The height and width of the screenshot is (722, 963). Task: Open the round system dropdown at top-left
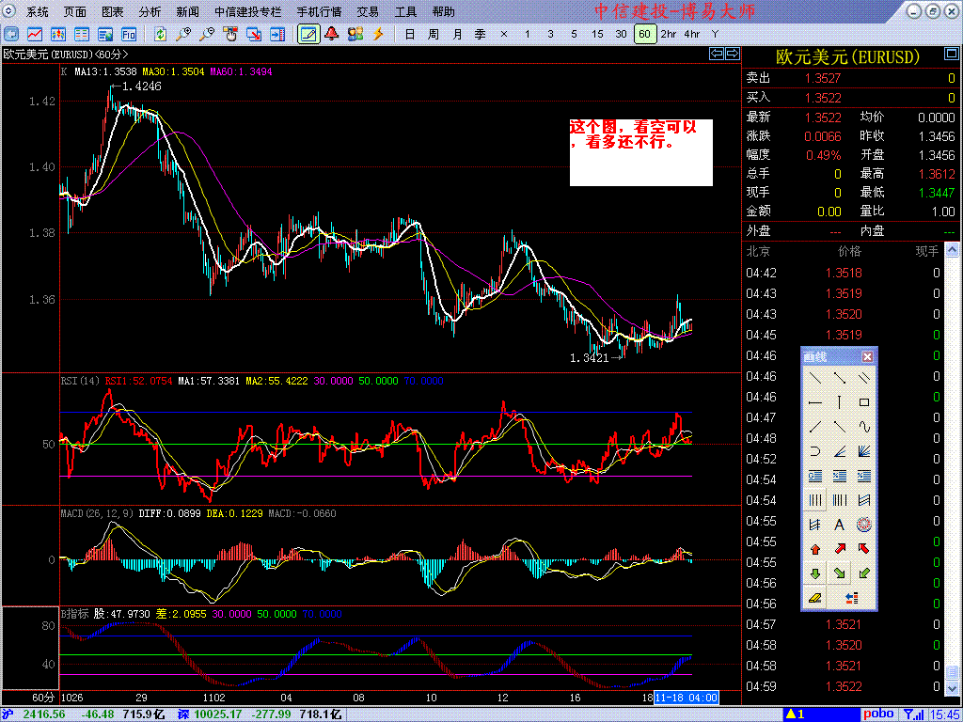tap(10, 12)
